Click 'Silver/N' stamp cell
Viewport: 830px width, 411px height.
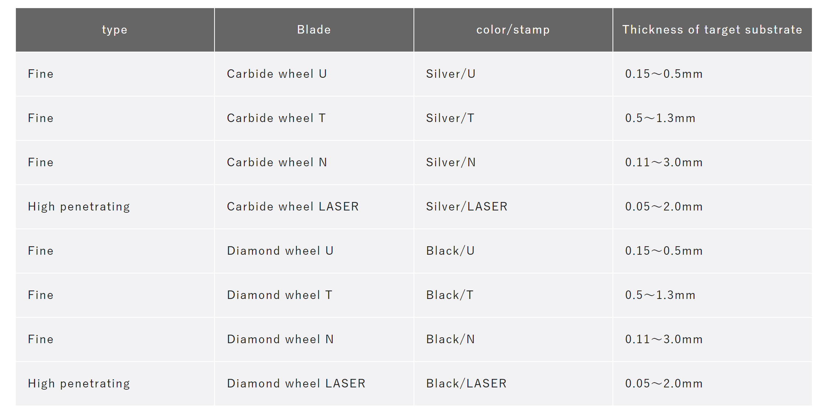coord(513,163)
